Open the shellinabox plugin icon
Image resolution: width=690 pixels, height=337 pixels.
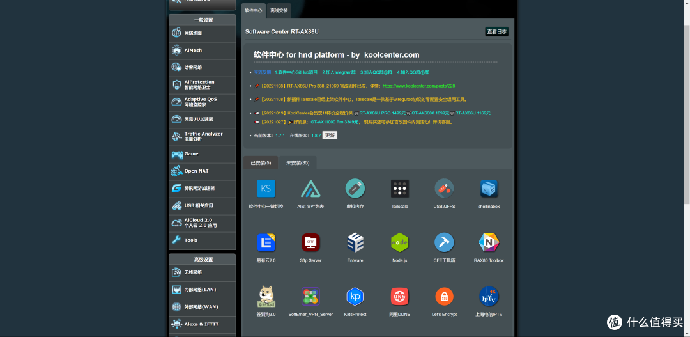click(x=489, y=189)
